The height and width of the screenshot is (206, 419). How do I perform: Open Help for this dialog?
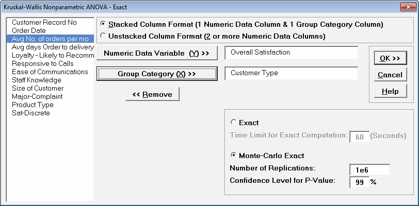pyautogui.click(x=390, y=91)
